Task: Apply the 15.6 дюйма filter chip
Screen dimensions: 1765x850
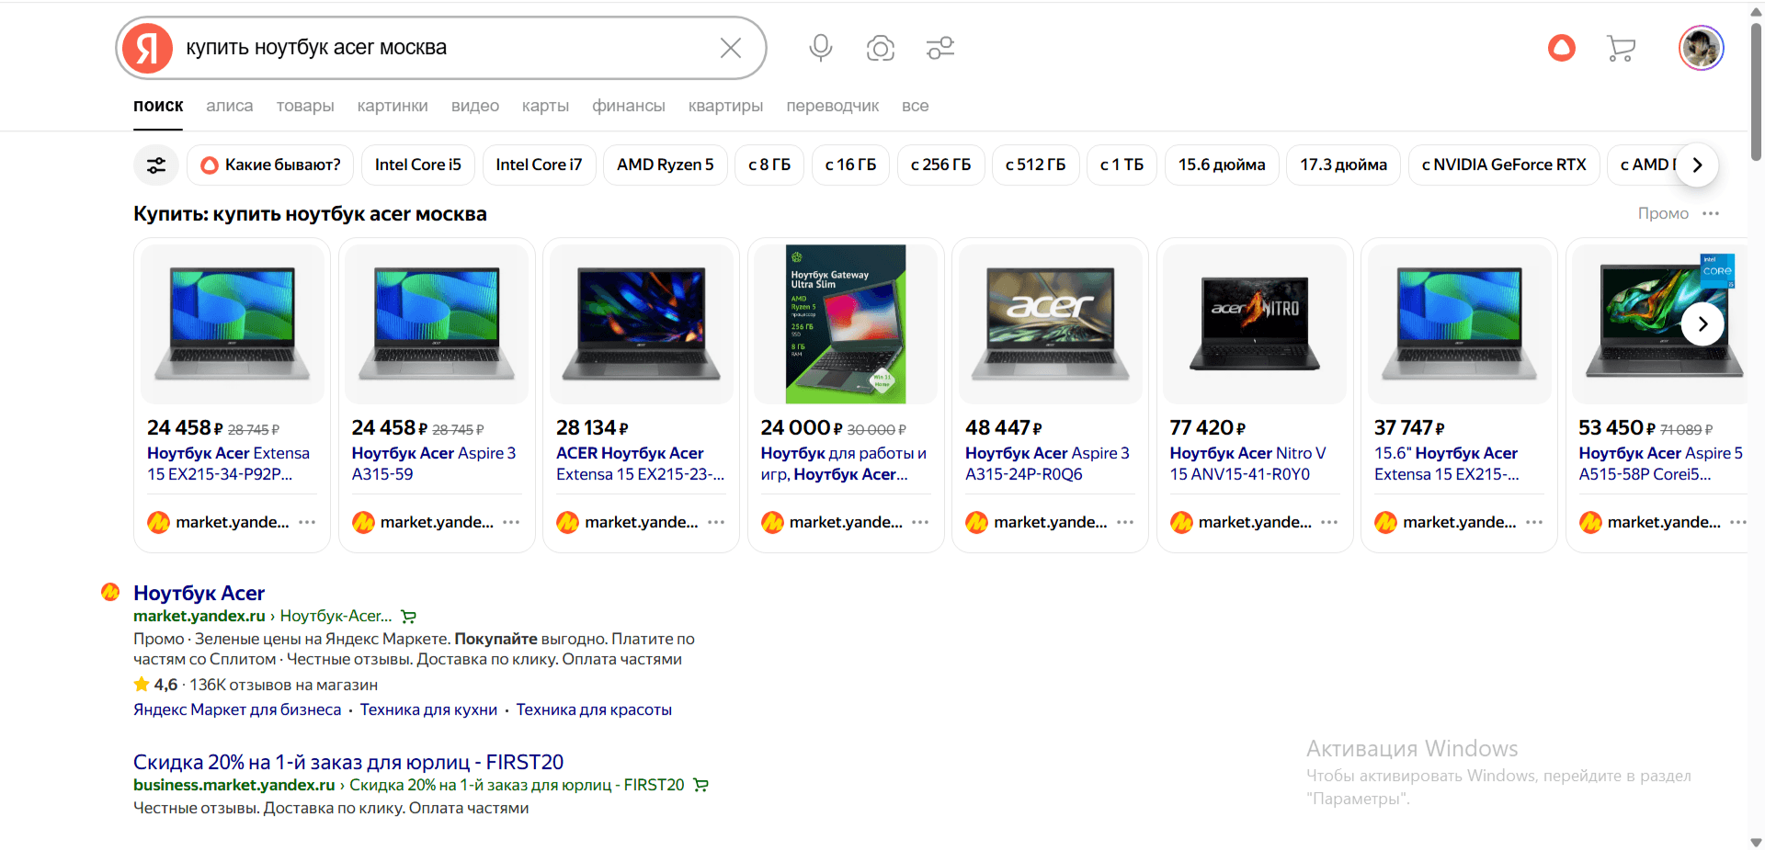Action: [x=1222, y=165]
